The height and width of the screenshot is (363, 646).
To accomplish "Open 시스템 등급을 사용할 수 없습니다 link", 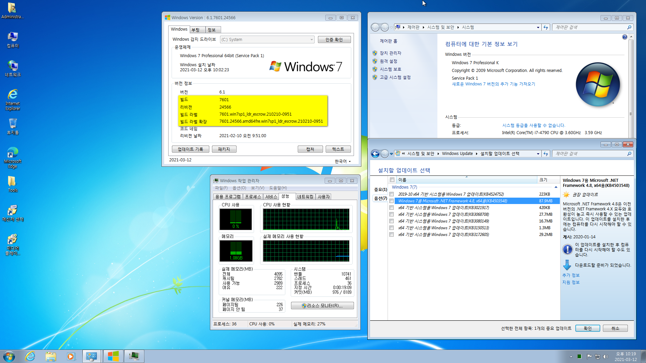I will pos(534,125).
